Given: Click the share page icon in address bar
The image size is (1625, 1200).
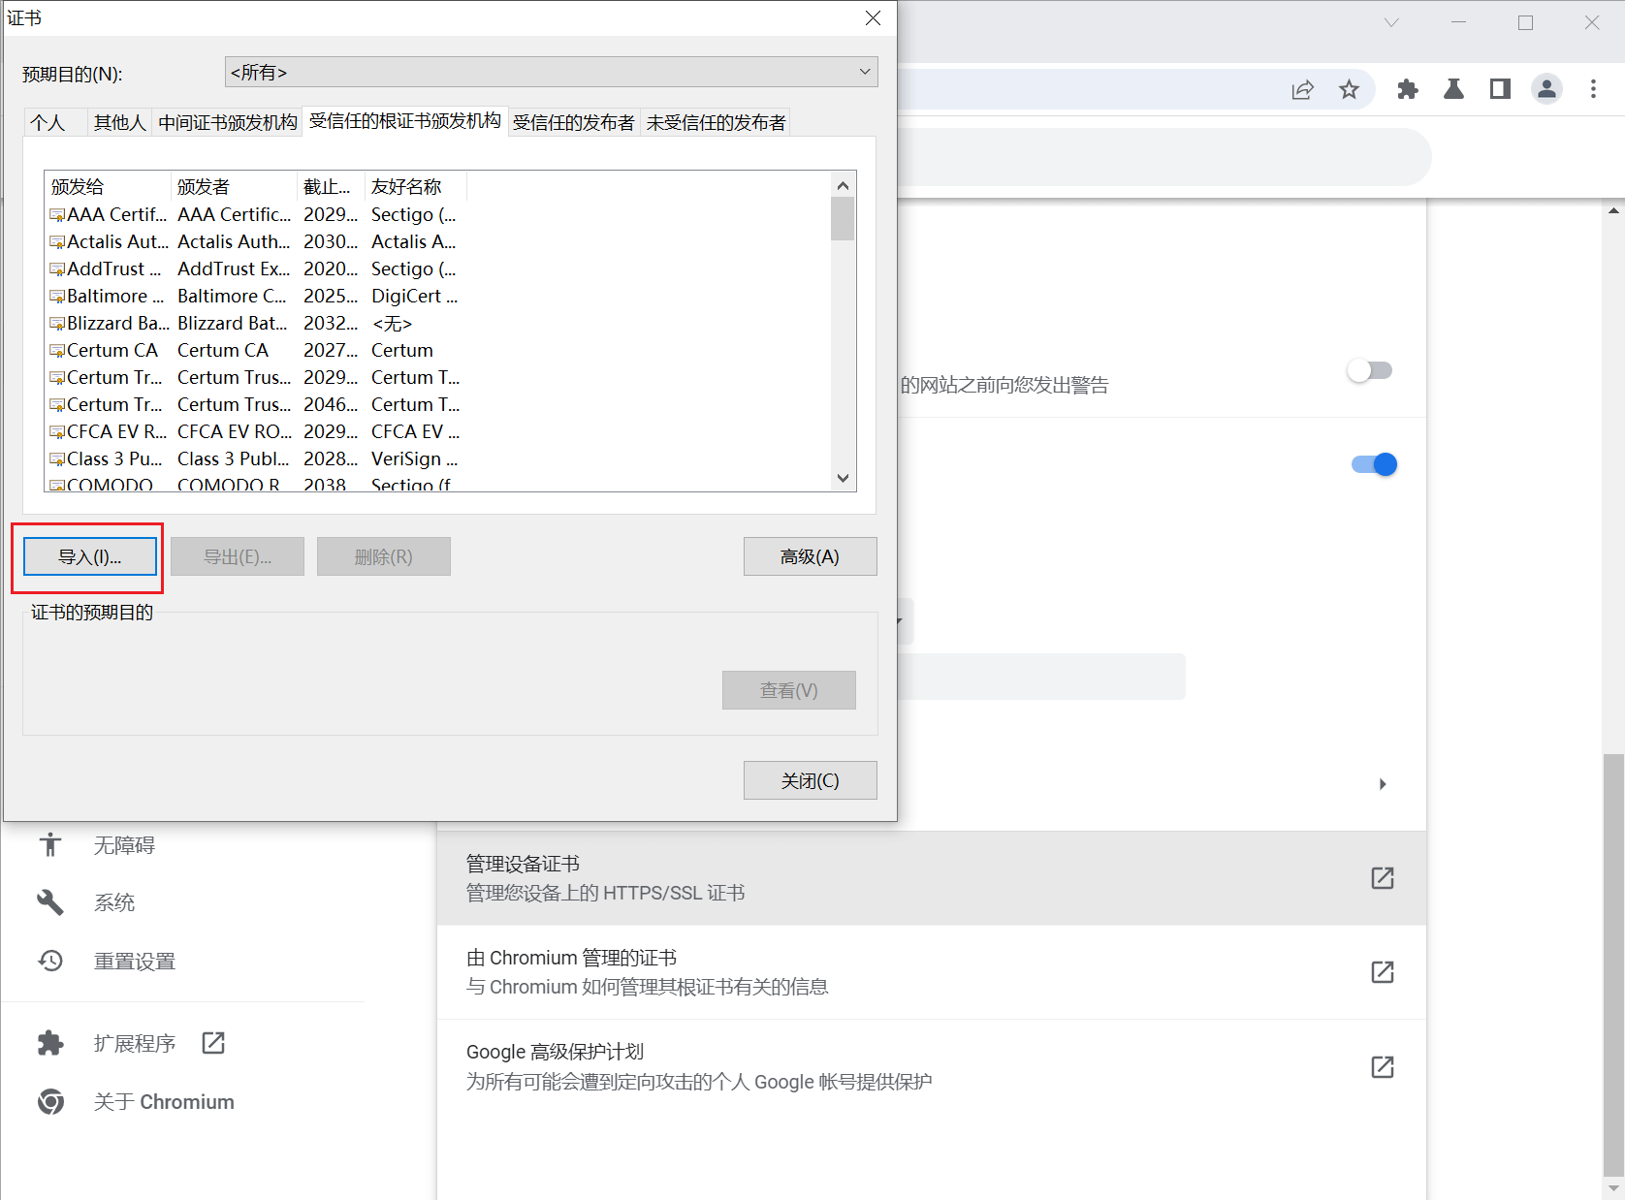Looking at the screenshot, I should 1302,90.
